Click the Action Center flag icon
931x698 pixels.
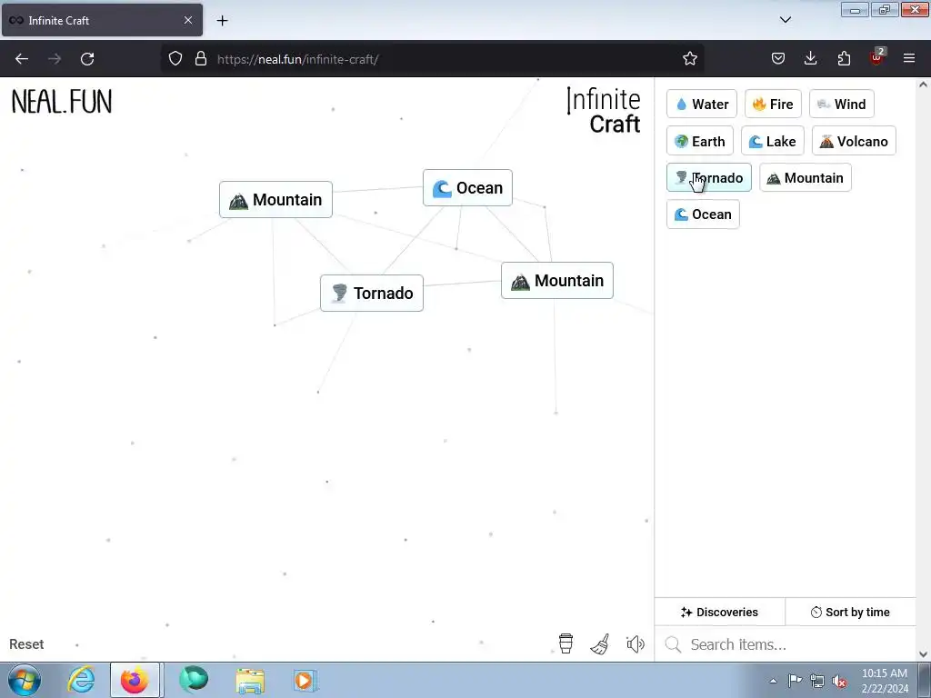pos(795,681)
